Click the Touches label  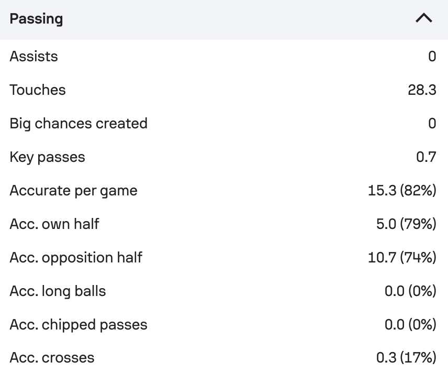tap(38, 90)
